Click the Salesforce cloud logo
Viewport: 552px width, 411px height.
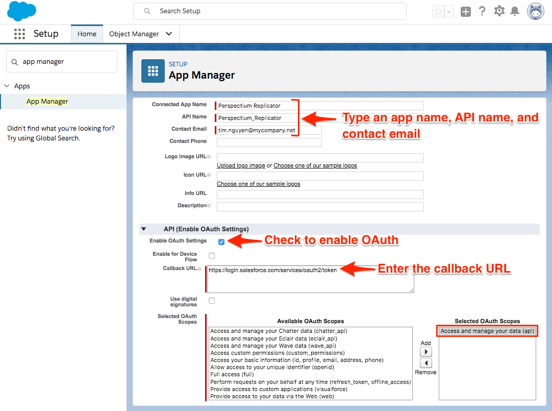(x=21, y=11)
